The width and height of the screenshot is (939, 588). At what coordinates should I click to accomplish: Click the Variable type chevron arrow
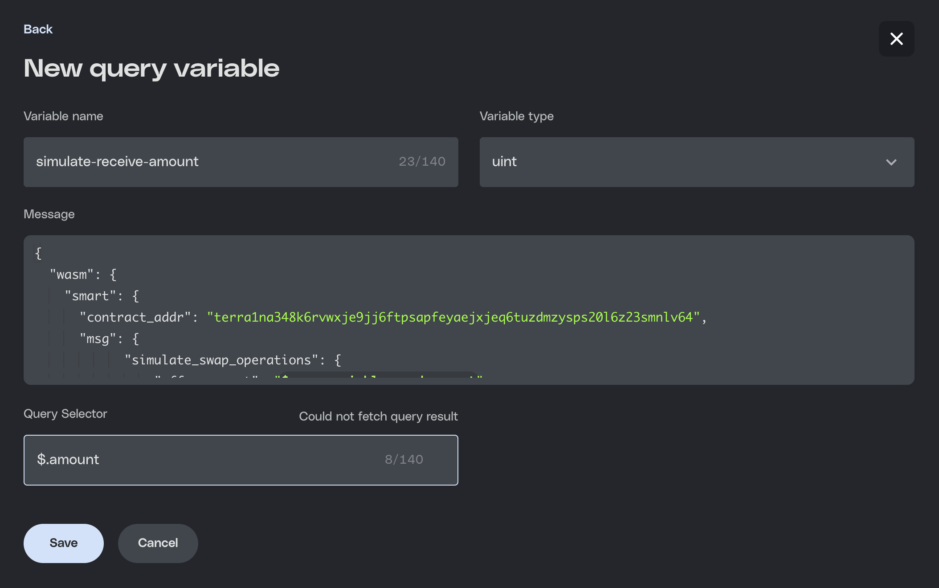891,162
